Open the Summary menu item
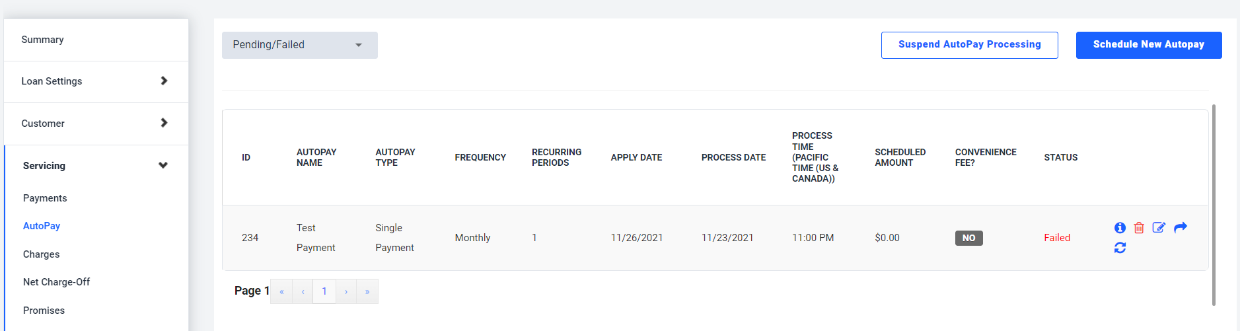The height and width of the screenshot is (331, 1240). 96,40
